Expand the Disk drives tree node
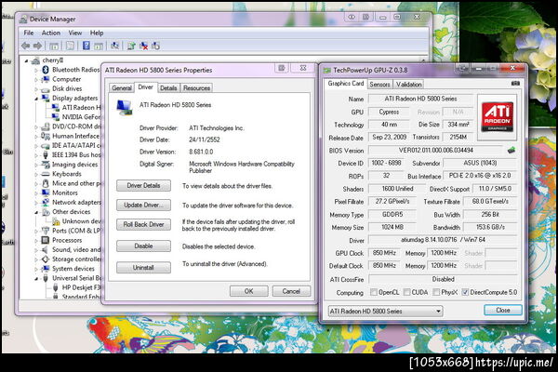Screen dimensions: 558x372 click(36, 89)
